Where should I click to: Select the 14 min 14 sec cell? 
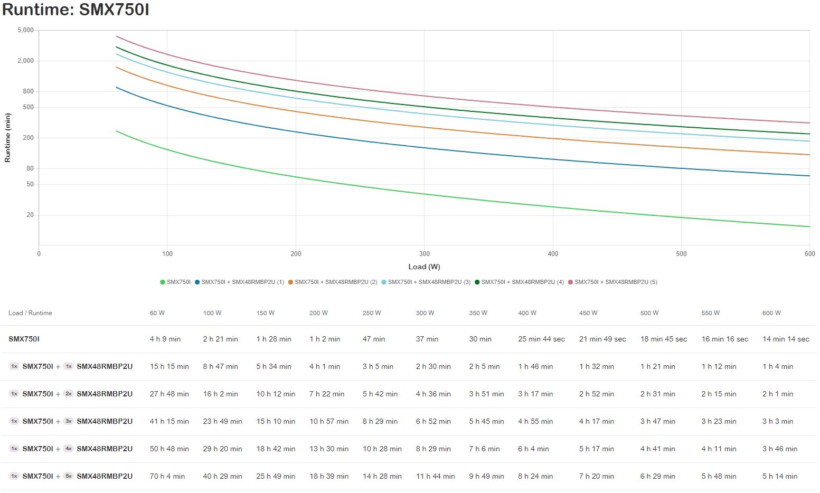(x=786, y=339)
